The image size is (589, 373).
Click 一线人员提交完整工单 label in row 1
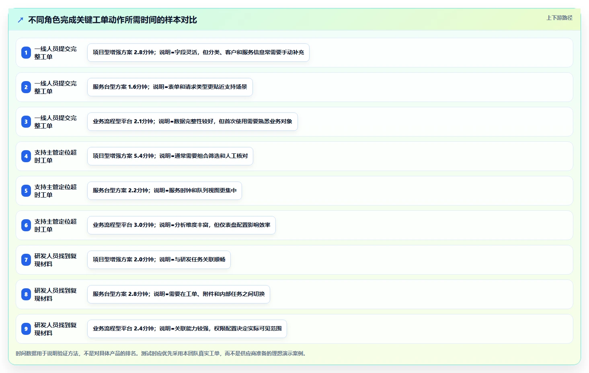[55, 53]
